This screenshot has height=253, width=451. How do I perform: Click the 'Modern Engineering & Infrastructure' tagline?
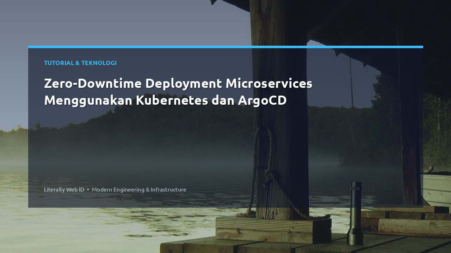[139, 189]
